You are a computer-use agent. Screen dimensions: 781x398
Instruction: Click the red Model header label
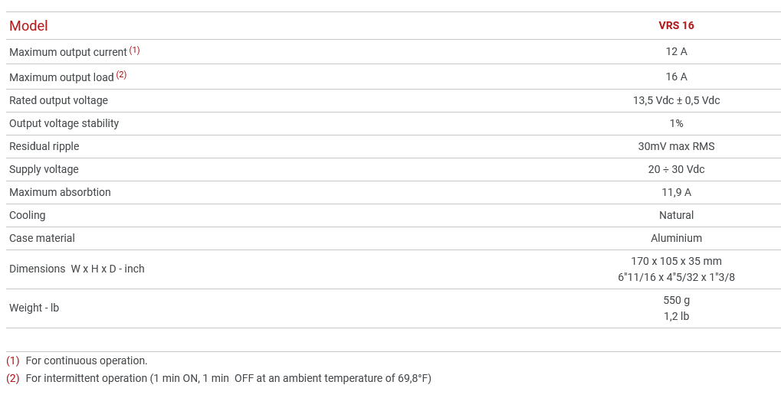(28, 26)
